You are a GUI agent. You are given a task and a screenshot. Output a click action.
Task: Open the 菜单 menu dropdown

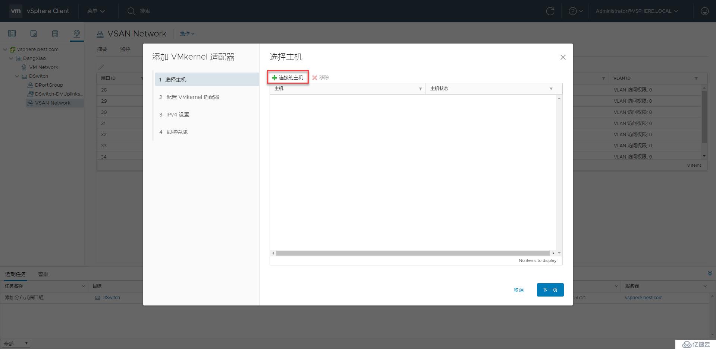point(96,11)
